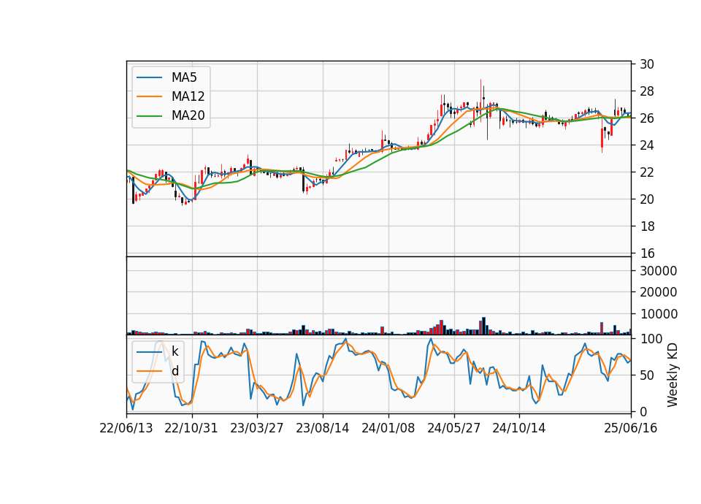Click the 24/10/14 date label

coord(519,428)
